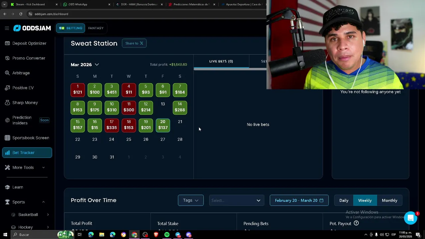Open Spotify from the taskbar
Viewport: 425px width, 239px height.
pos(167,235)
